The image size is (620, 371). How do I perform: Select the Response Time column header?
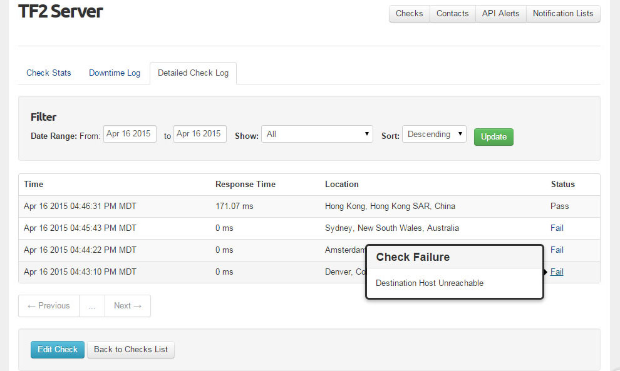point(245,184)
